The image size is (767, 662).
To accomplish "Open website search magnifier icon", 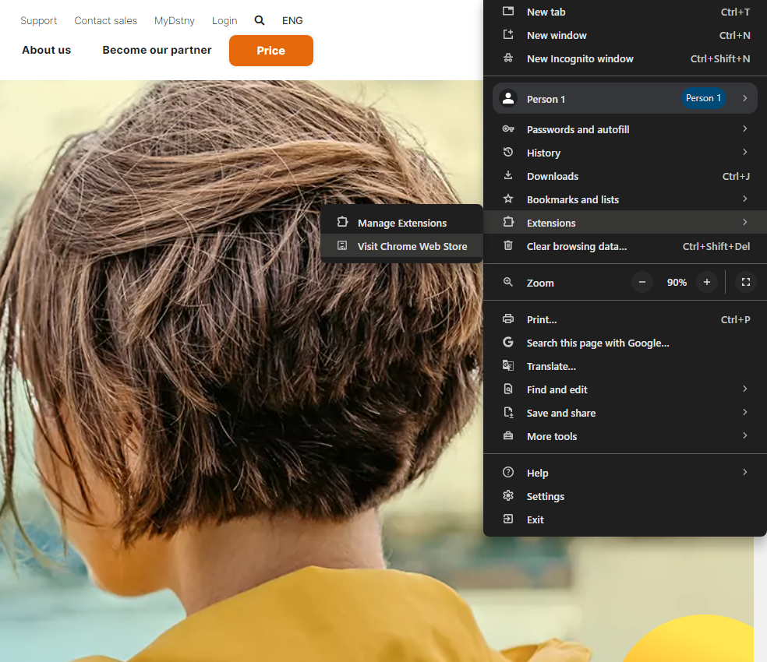I will click(x=260, y=20).
